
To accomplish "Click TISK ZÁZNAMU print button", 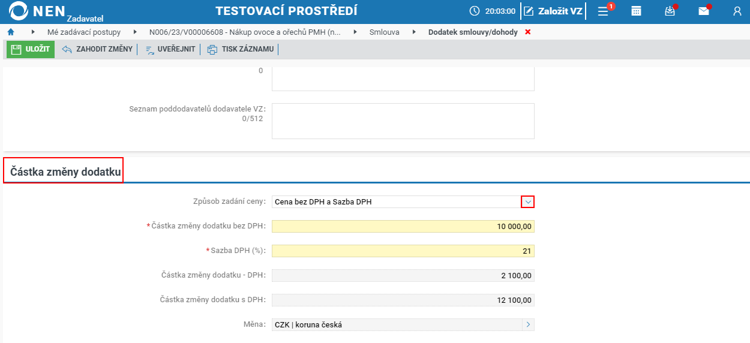I will coord(241,49).
